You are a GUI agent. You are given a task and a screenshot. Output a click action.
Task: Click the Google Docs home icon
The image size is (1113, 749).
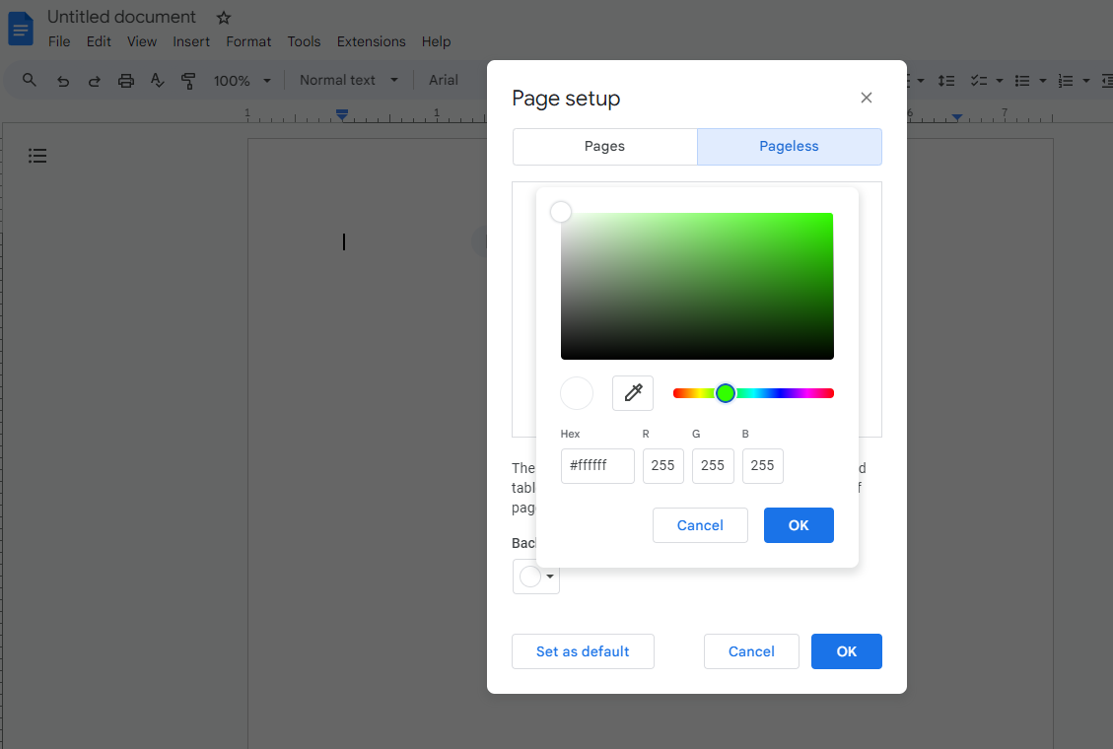pos(21,29)
